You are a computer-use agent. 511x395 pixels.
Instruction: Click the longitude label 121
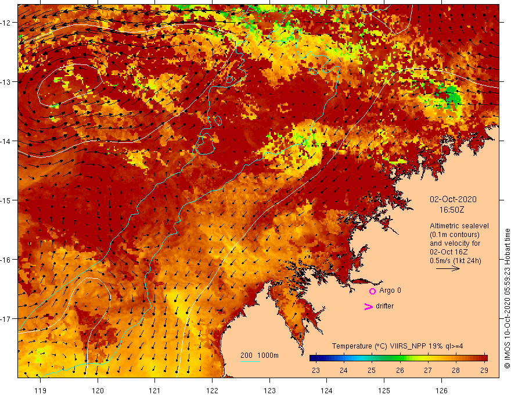point(155,390)
